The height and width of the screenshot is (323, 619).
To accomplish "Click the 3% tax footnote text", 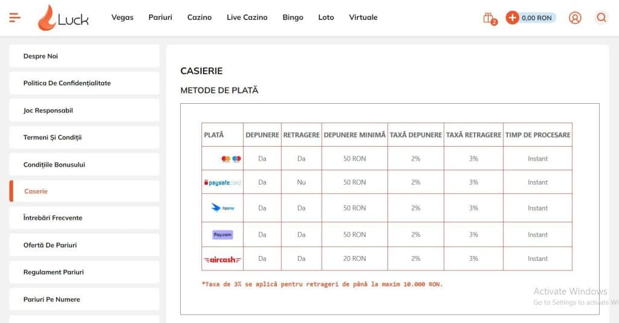I will click(x=322, y=284).
